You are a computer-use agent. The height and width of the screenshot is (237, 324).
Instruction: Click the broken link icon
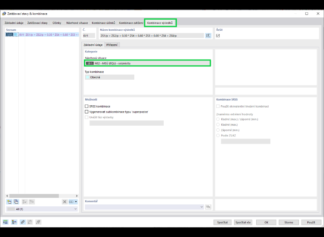[30, 222]
